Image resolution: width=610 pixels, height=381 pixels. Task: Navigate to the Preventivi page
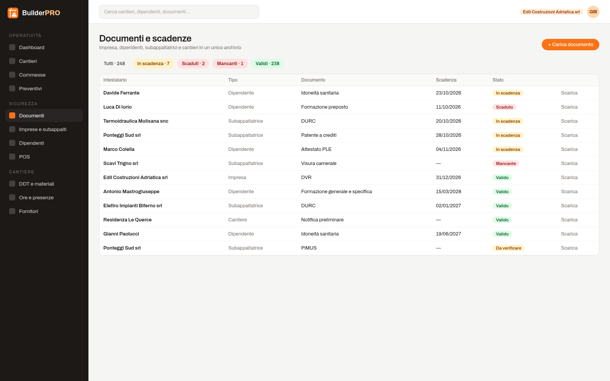44,88
